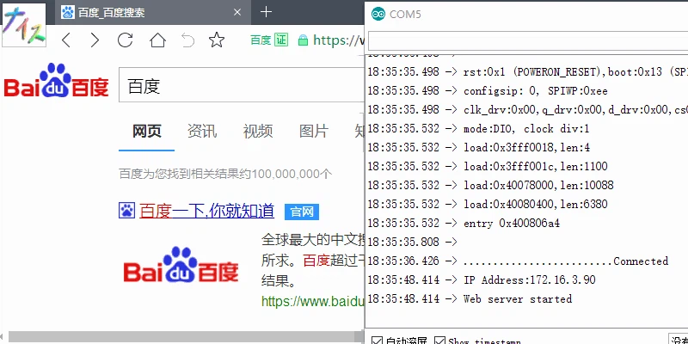Select the 百度_百度搜索 tab
This screenshot has height=344, width=688.
tap(153, 12)
